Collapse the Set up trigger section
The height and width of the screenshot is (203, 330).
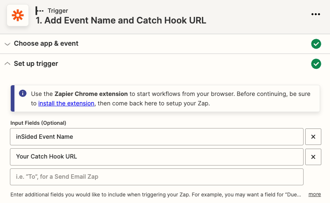click(x=7, y=63)
